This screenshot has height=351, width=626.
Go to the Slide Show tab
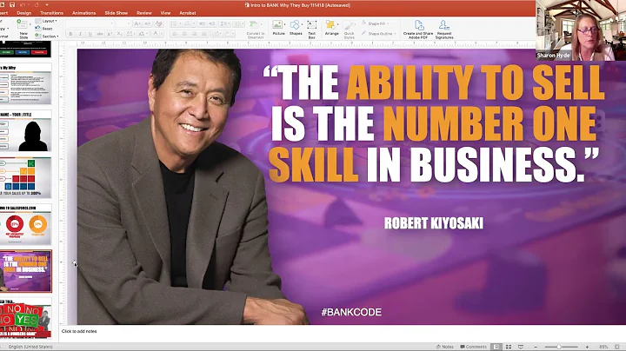[117, 13]
